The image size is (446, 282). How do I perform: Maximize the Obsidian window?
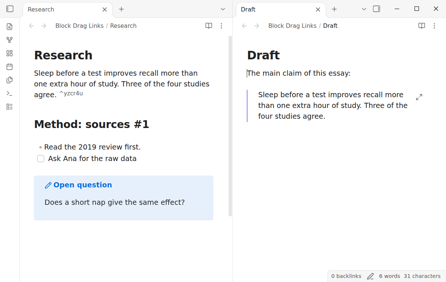417,9
